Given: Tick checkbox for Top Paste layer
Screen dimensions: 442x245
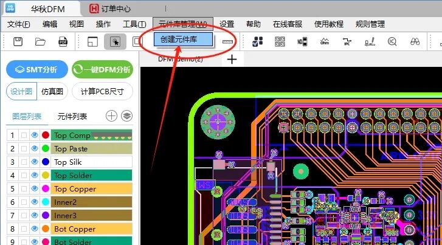Looking at the screenshot, I should (24, 148).
